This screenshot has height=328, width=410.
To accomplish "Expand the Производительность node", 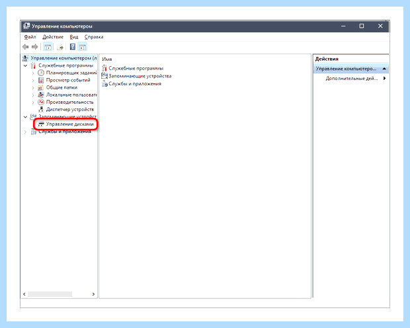I will (33, 102).
